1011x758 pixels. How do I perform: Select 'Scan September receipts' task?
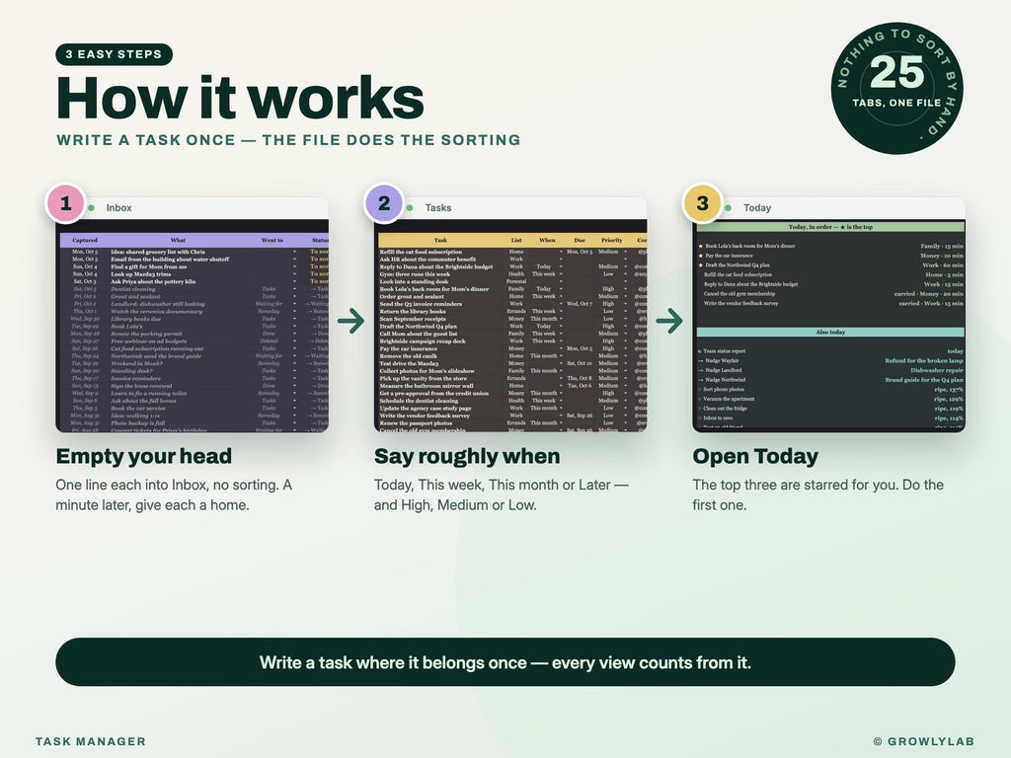413,319
